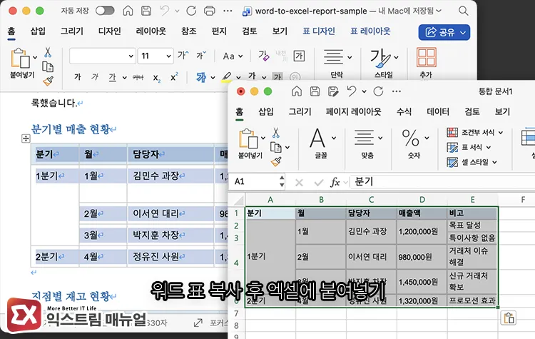The image size is (535, 339).
Task: Click the Cut scissors icon in Word
Action: coord(48,52)
